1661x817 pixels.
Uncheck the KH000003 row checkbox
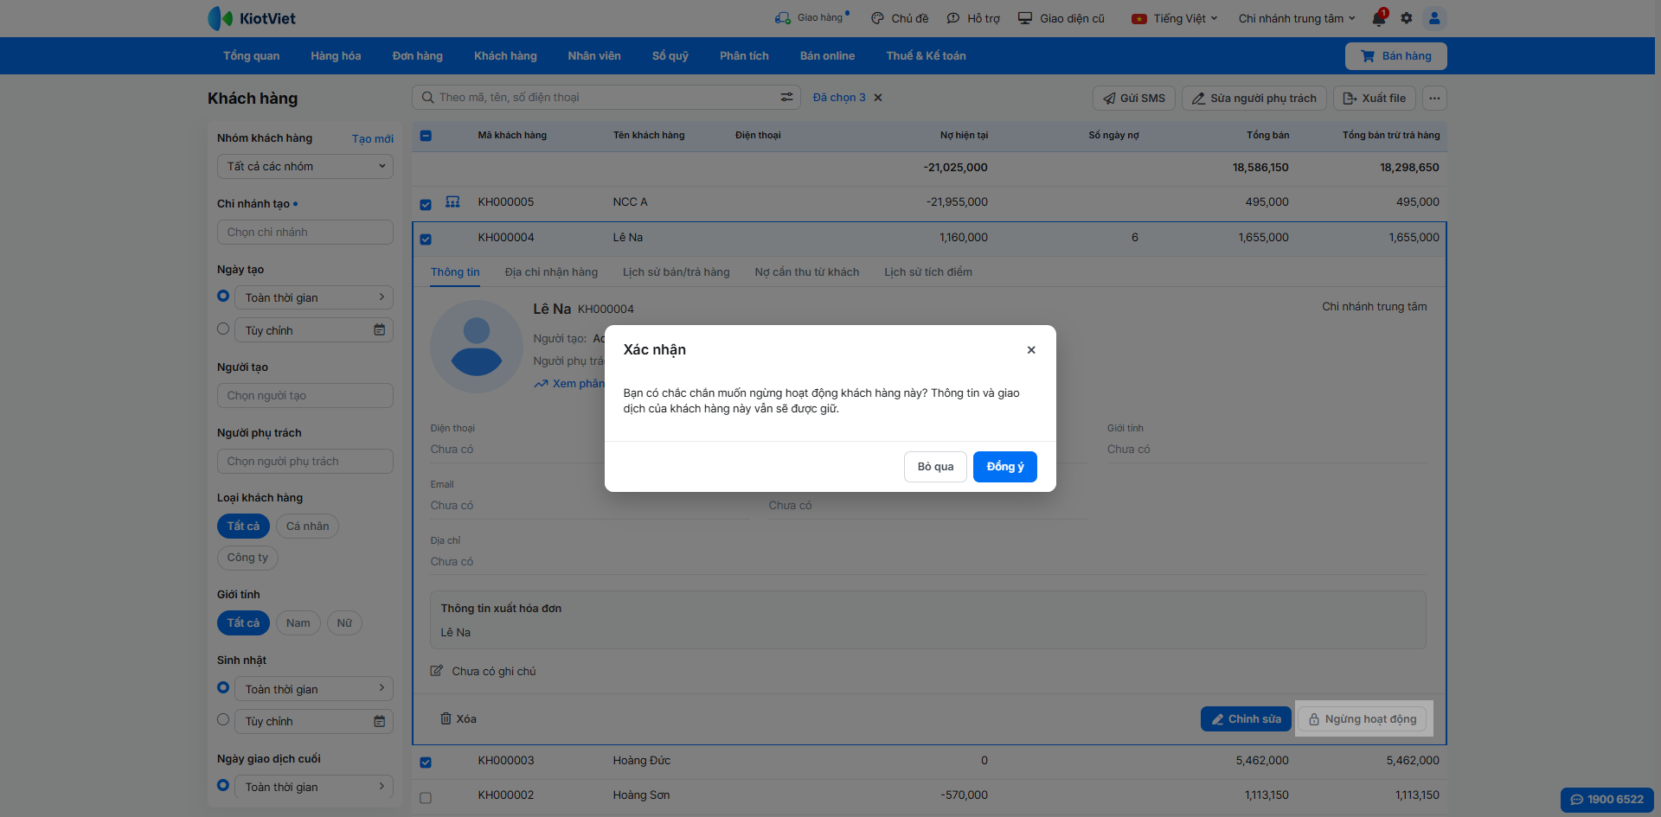426,763
